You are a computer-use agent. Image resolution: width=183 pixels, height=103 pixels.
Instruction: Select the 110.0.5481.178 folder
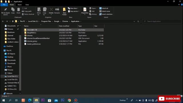point(64,30)
